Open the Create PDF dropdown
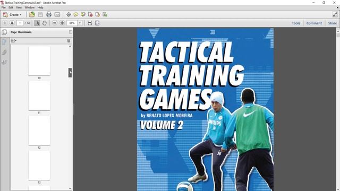The height and width of the screenshot is (191, 340). tap(12, 15)
